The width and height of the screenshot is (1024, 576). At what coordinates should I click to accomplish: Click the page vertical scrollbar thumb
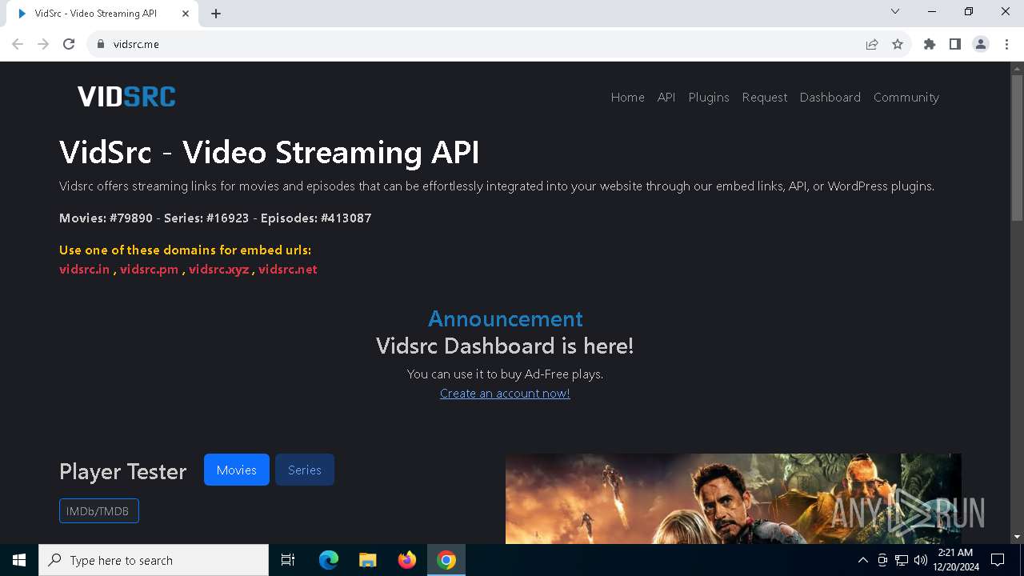(1017, 147)
